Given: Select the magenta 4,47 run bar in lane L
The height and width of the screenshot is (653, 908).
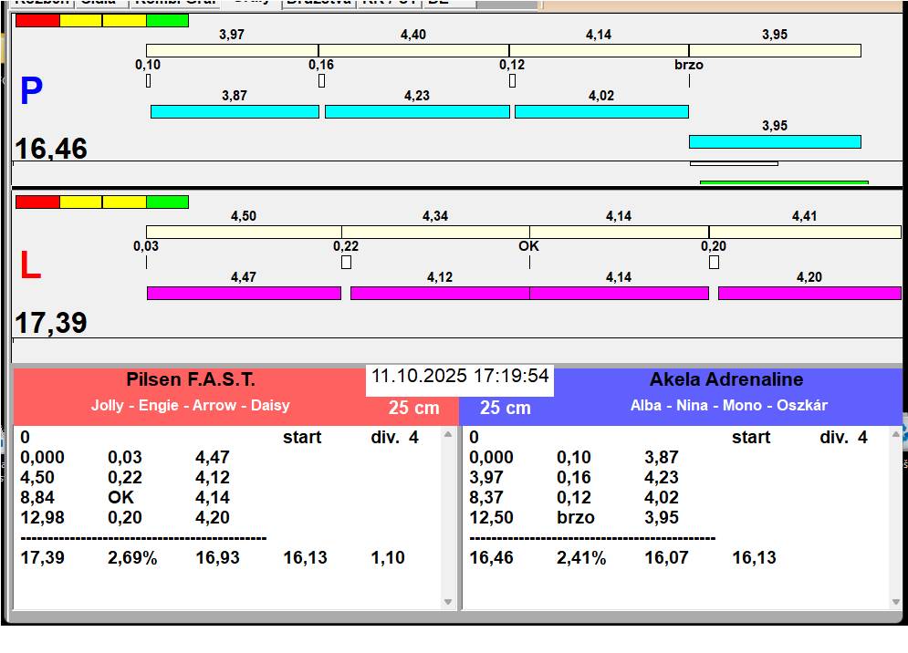Looking at the screenshot, I should tap(244, 294).
